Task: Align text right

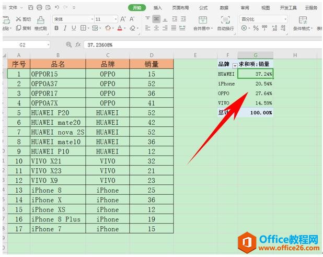Action: click(x=165, y=28)
